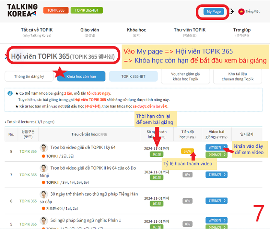
Task: Open the Tất cả về TOPIK menu
Action: 37,32
